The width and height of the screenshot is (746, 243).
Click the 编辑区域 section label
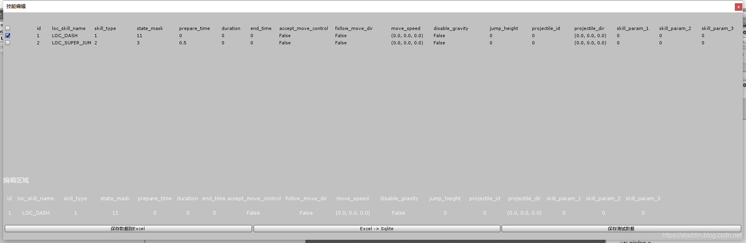point(16,180)
